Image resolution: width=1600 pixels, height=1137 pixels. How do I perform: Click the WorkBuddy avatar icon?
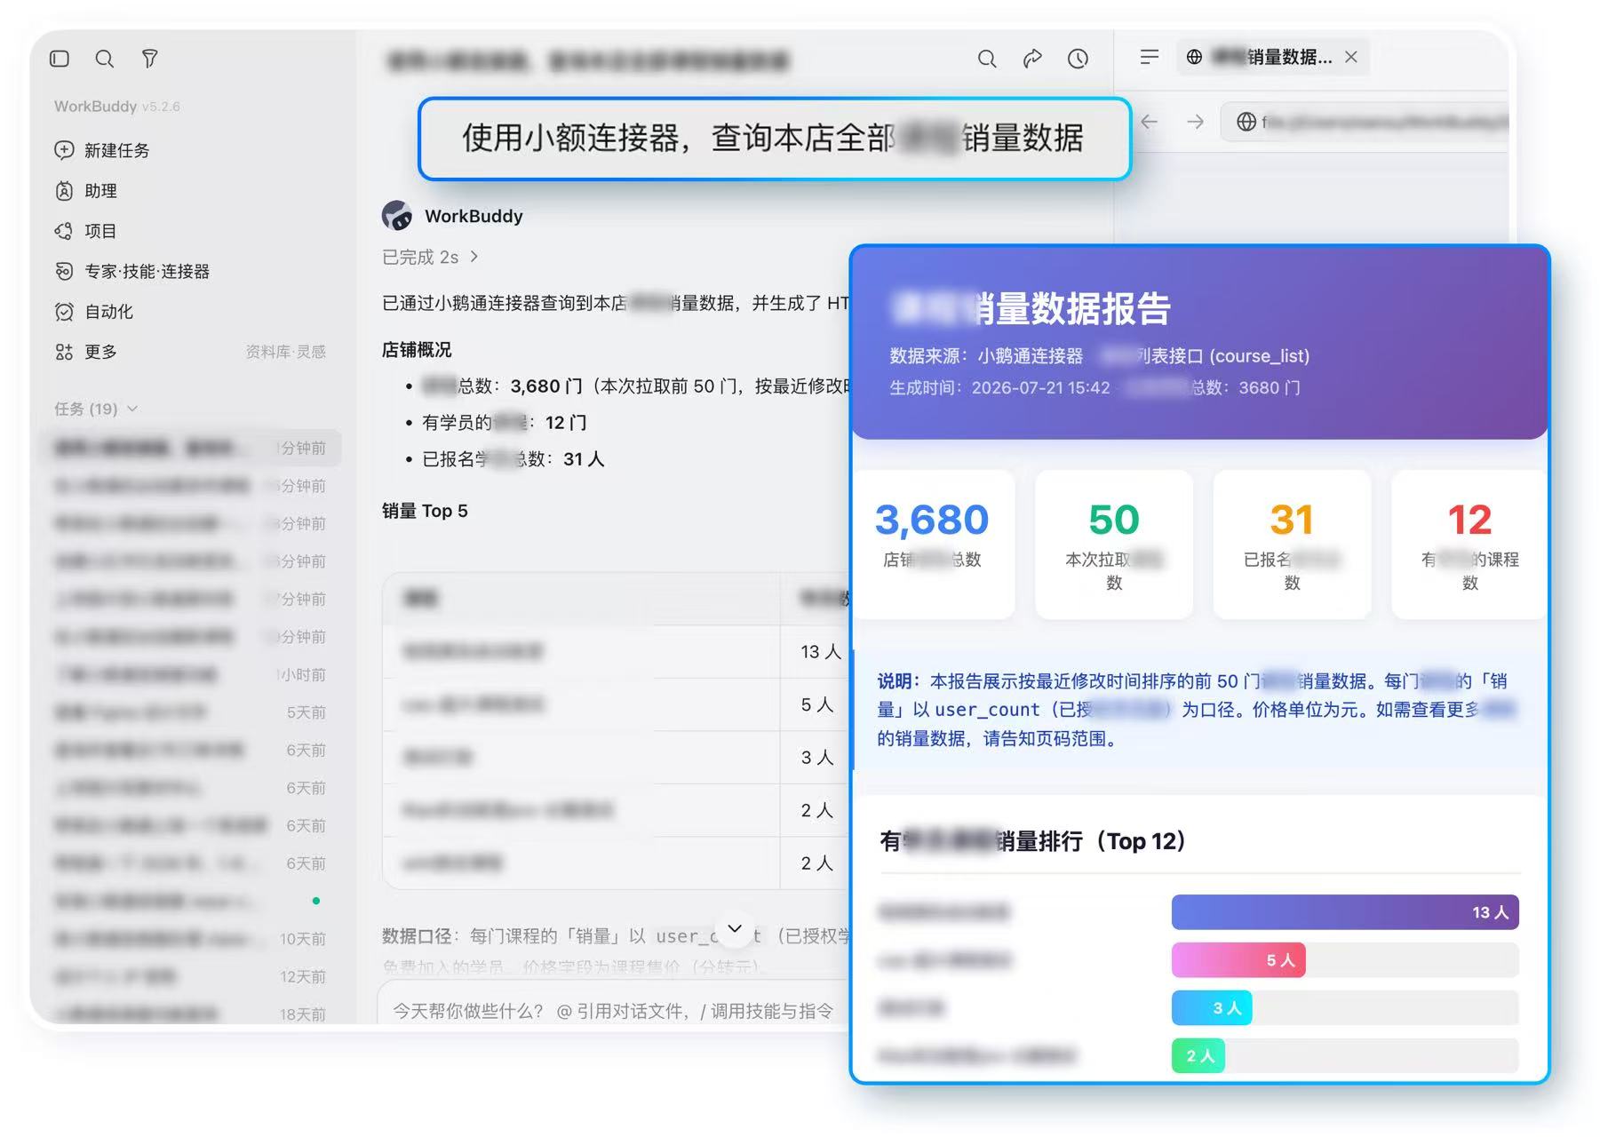(397, 216)
